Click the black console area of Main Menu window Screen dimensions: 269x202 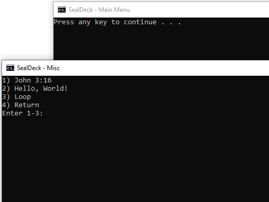(161, 43)
